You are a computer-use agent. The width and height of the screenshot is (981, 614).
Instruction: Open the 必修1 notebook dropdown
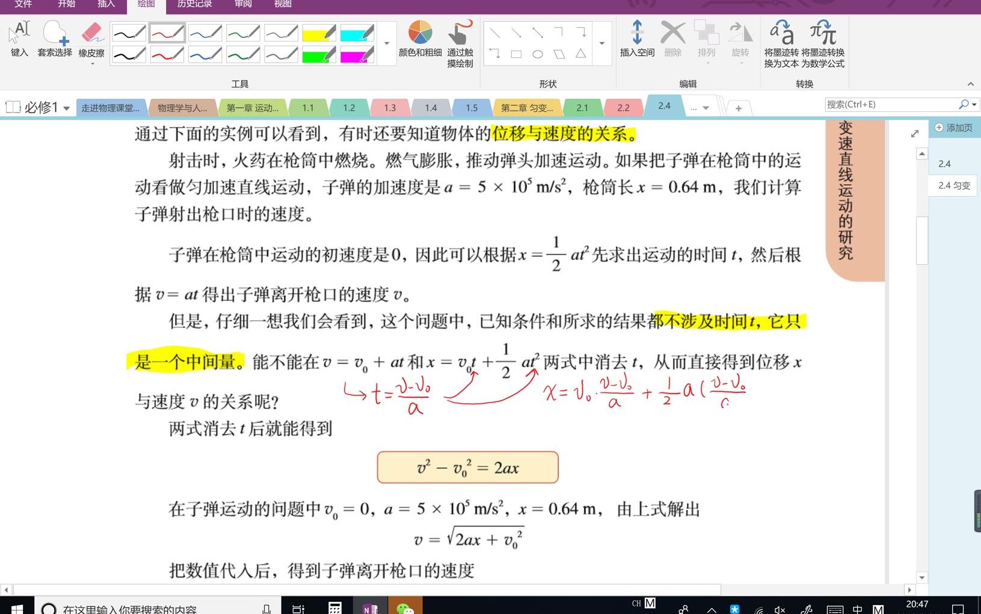[66, 107]
